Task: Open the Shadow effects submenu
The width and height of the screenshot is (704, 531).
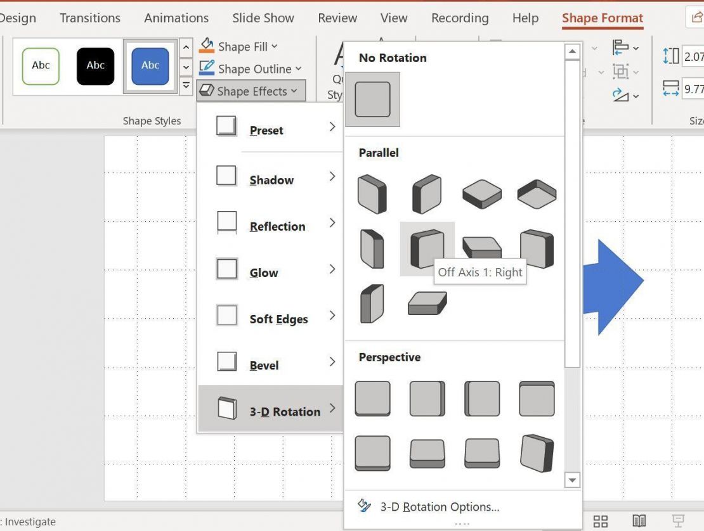Action: pyautogui.click(x=271, y=180)
